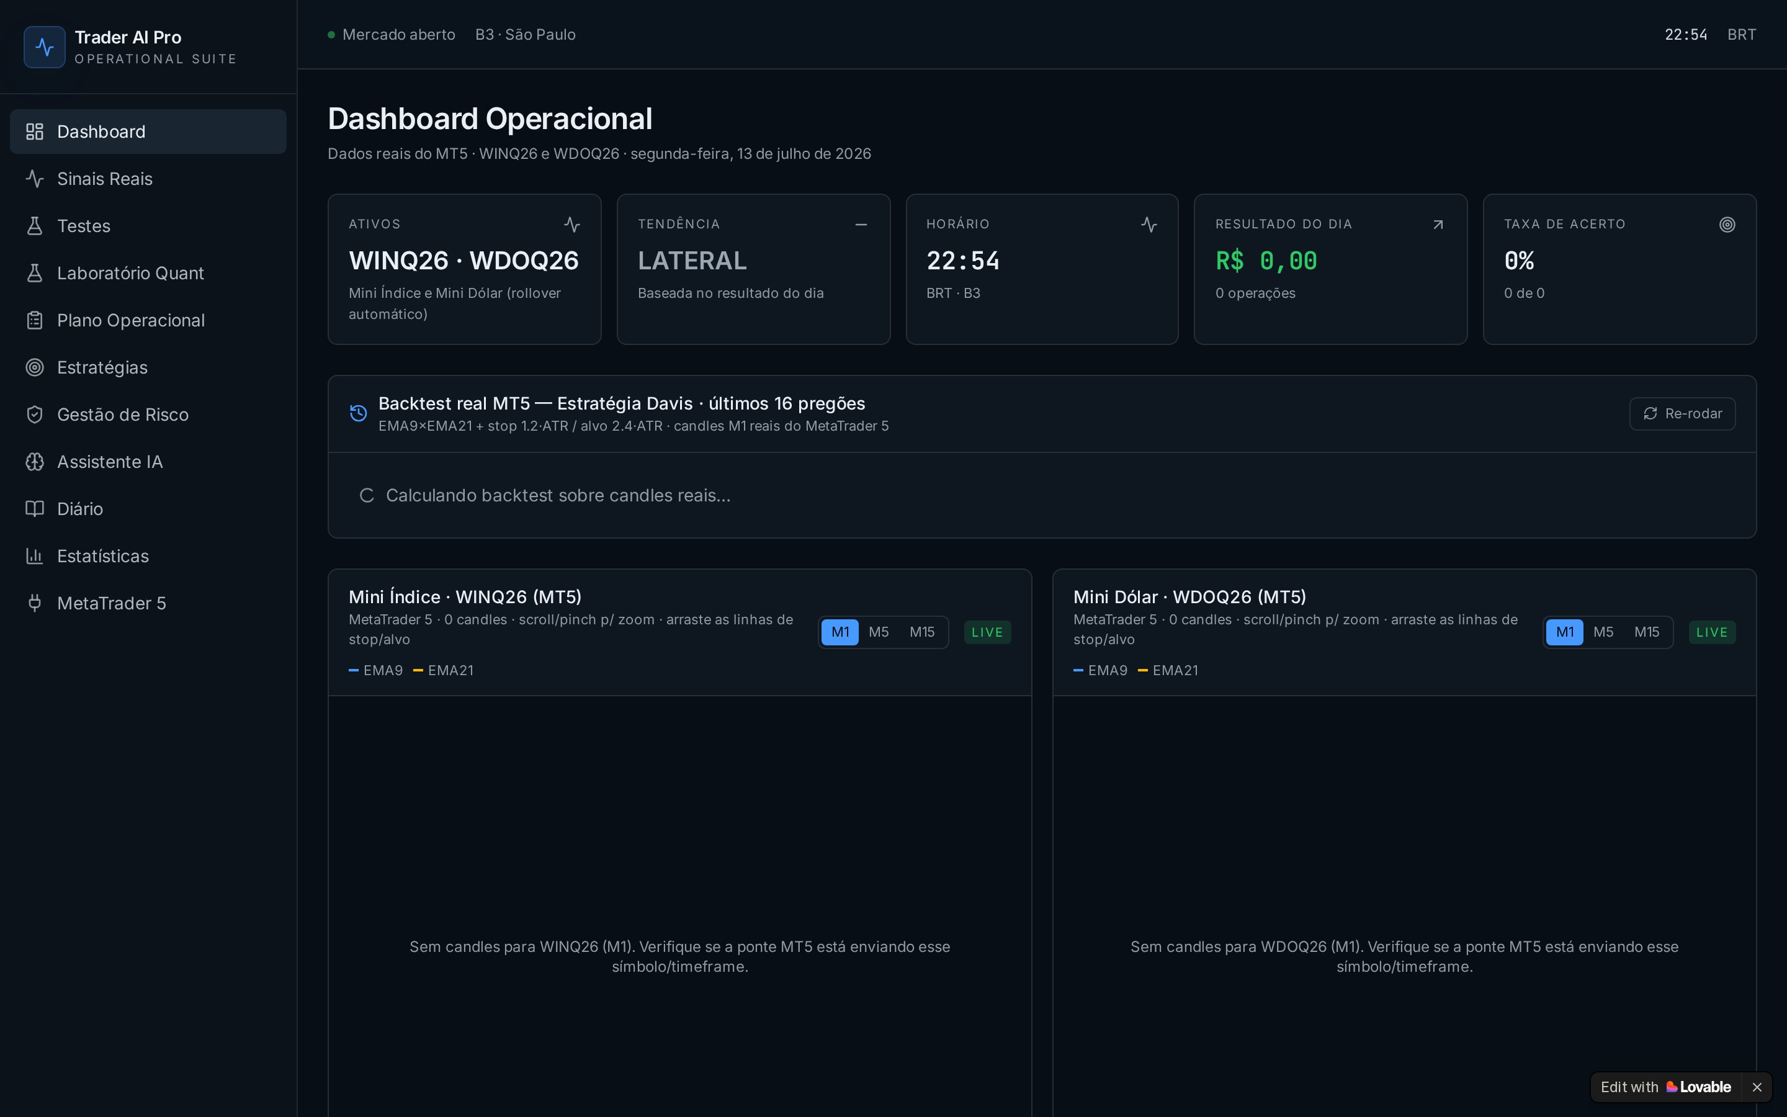Click the EMA21 legend on WDOQ26 chart
This screenshot has width=1787, height=1117.
click(x=1168, y=671)
